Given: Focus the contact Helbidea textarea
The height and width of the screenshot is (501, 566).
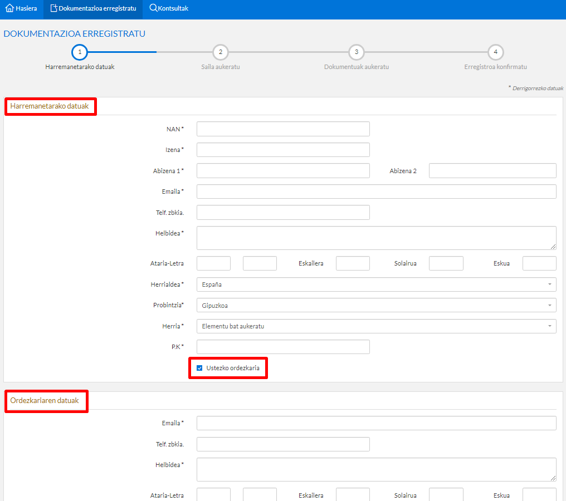Looking at the screenshot, I should click(x=376, y=238).
